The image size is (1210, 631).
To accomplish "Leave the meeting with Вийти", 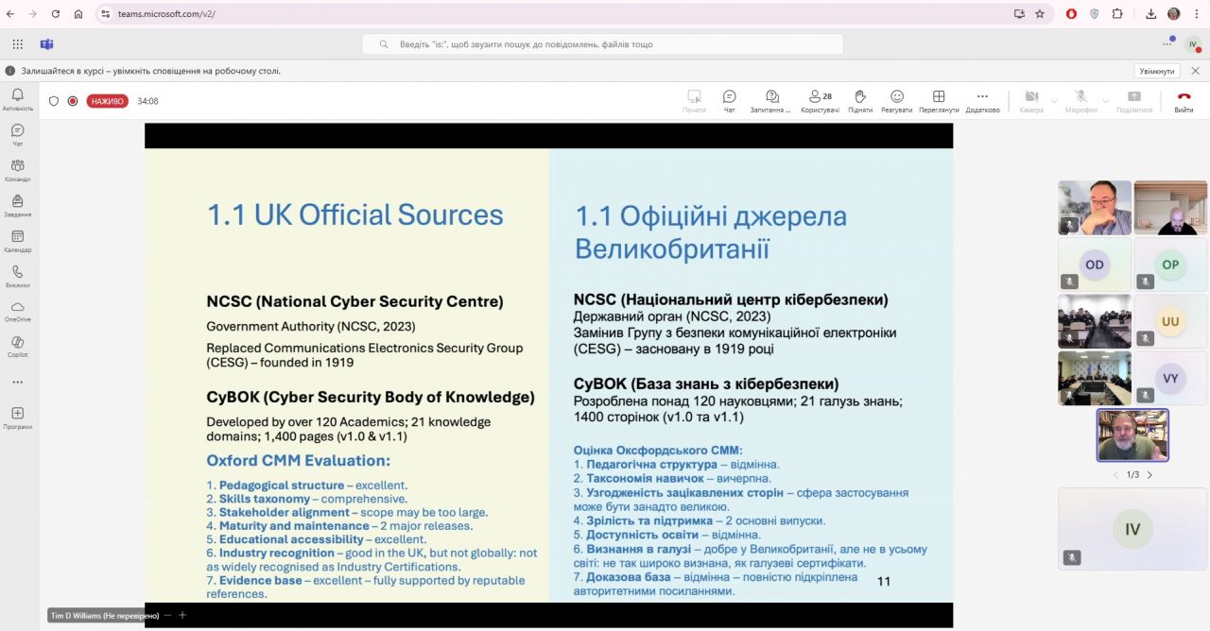I will (x=1184, y=100).
